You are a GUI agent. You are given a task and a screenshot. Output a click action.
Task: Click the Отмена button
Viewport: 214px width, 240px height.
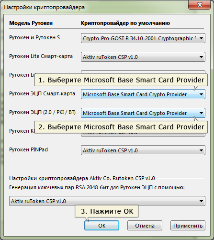[145, 226]
